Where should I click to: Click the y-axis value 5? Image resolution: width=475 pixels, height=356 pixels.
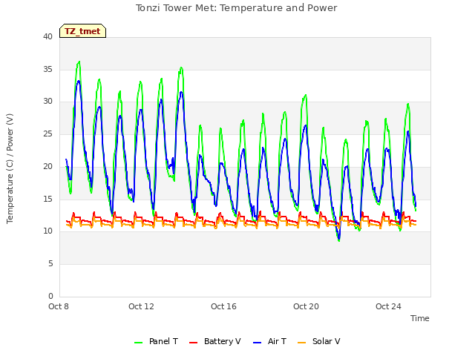(x=50, y=264)
